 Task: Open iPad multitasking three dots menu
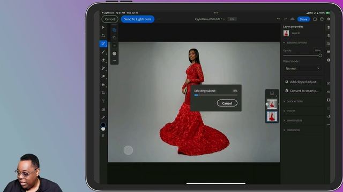215,13
